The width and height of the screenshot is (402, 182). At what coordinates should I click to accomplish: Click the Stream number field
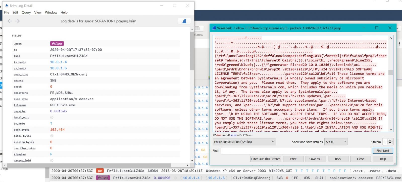click(385, 142)
